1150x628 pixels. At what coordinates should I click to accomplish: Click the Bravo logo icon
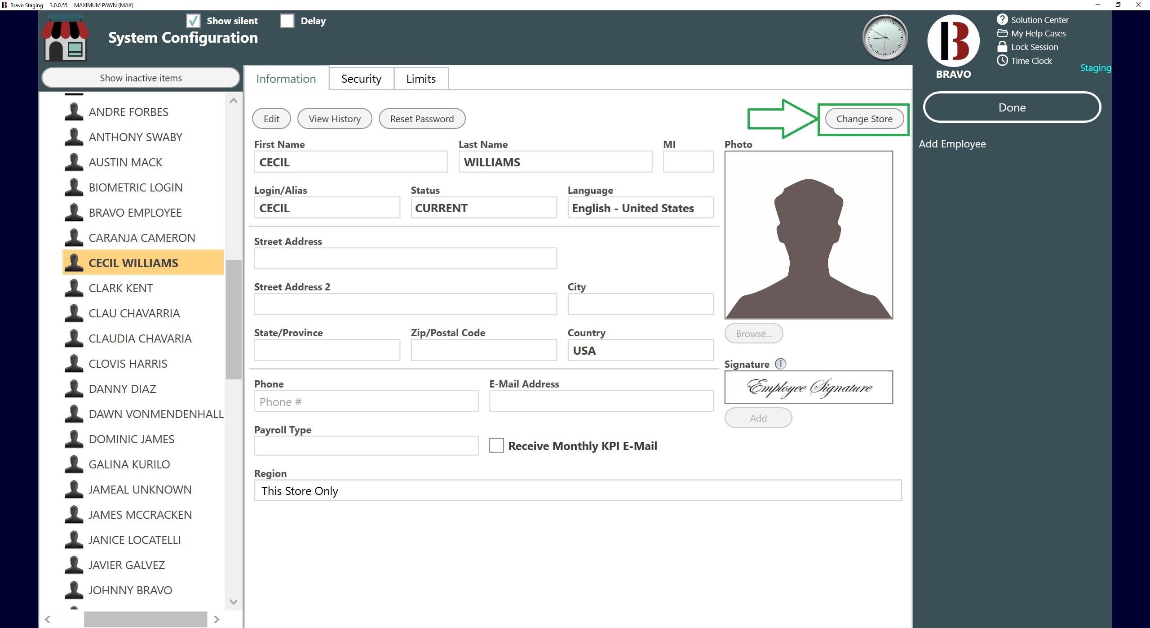pos(953,41)
